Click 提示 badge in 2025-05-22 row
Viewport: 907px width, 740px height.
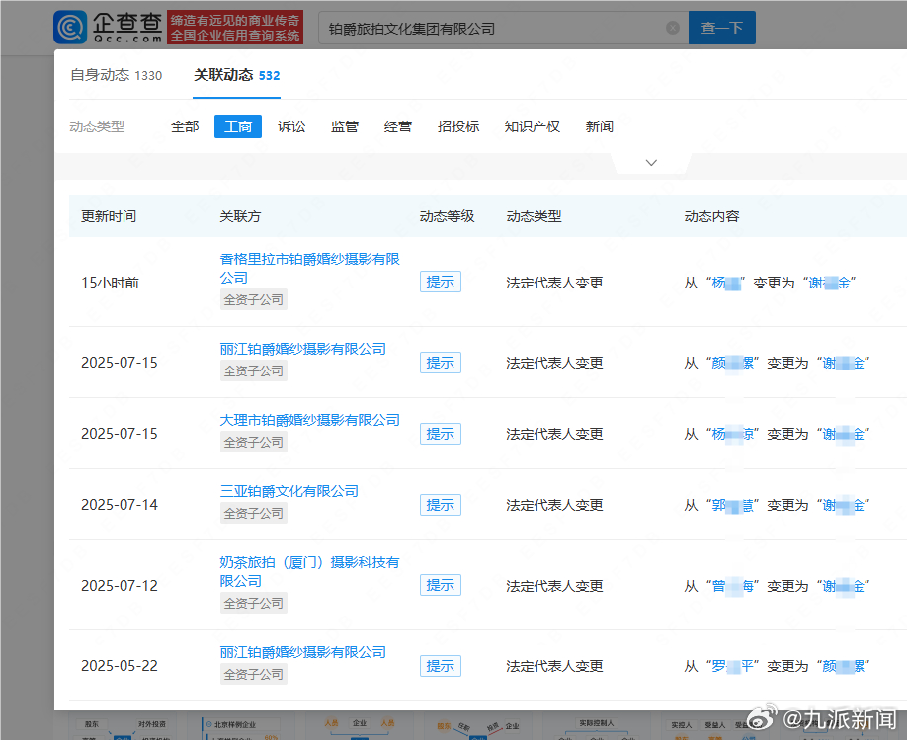pos(441,666)
